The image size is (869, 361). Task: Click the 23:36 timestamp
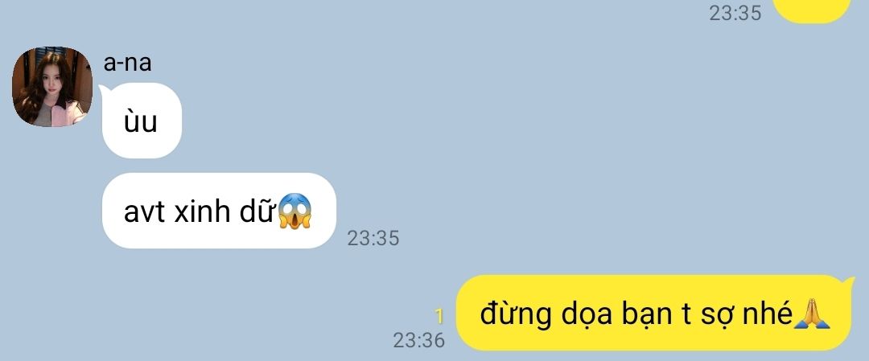pos(419,340)
